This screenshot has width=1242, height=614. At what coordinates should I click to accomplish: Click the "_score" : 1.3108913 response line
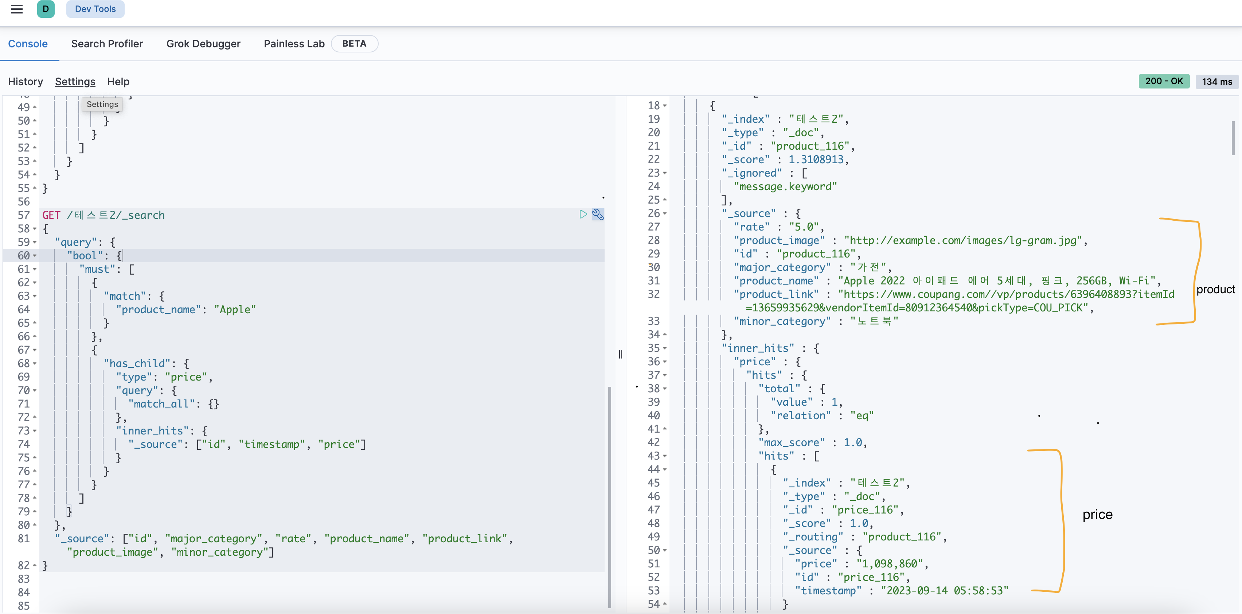(785, 160)
